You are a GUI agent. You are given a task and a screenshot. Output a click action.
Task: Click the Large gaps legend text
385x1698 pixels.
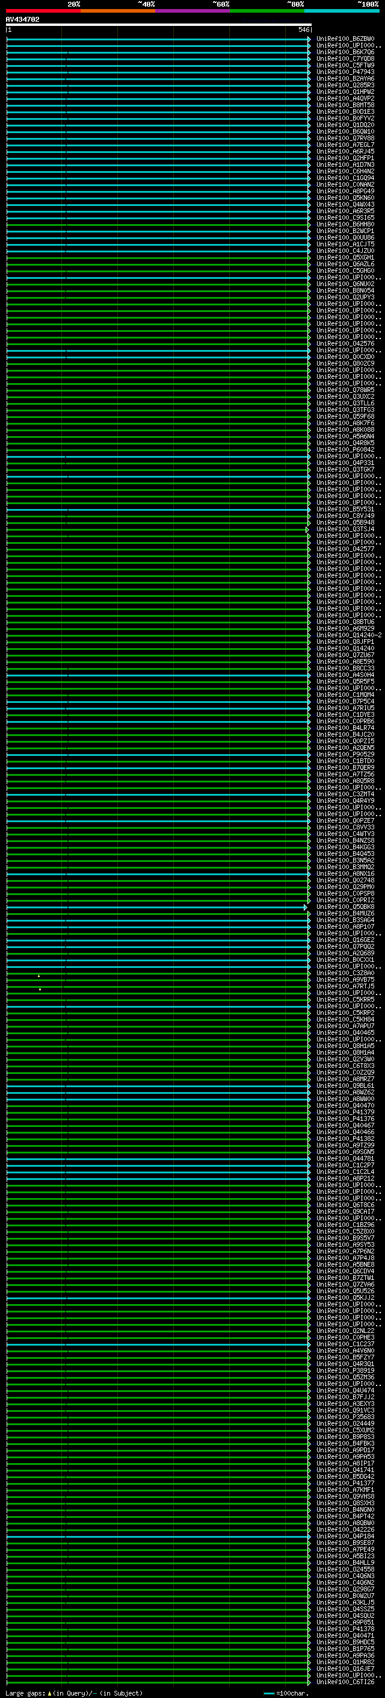tap(75, 1693)
